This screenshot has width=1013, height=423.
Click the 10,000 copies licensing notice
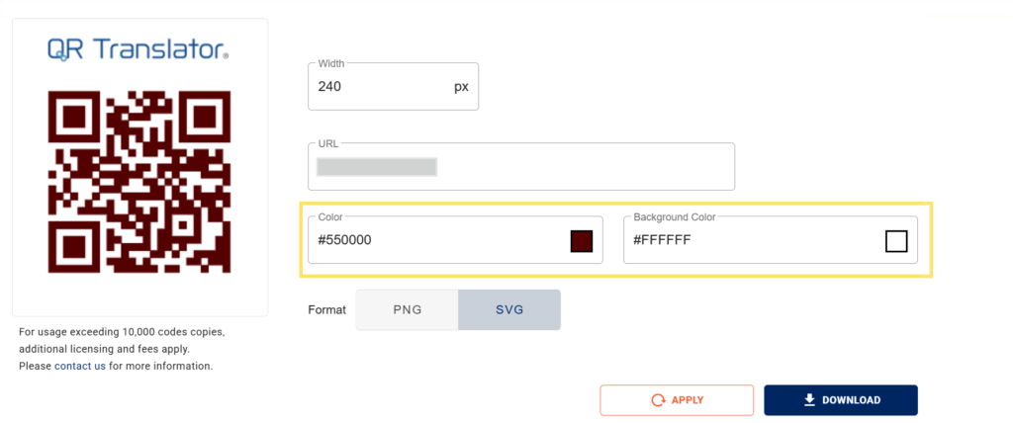coord(122,340)
